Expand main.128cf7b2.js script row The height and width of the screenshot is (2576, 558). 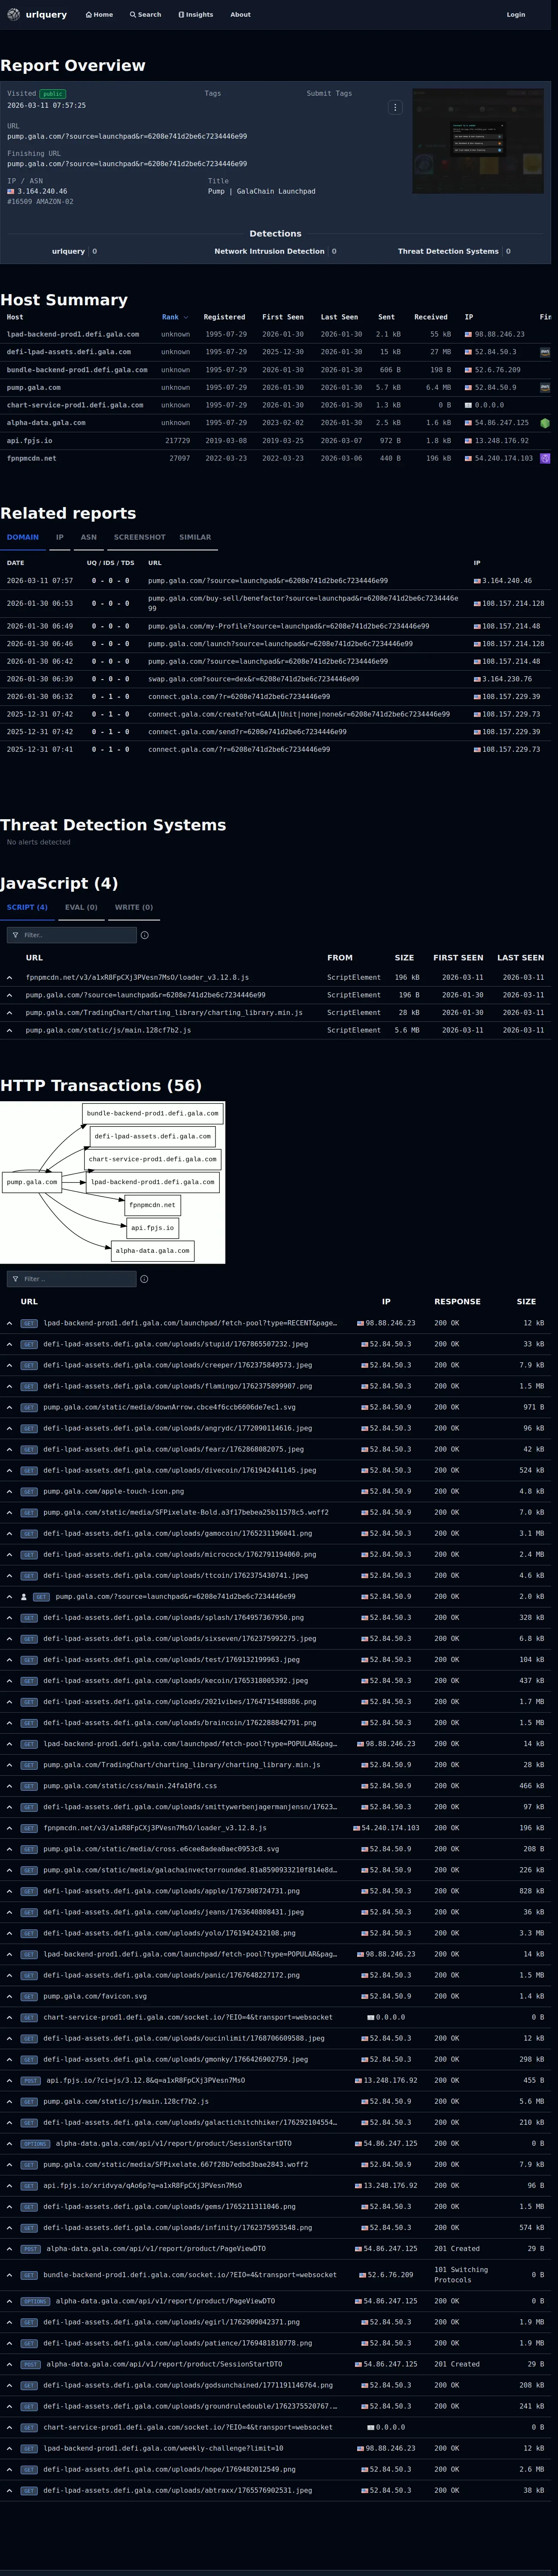point(10,1030)
